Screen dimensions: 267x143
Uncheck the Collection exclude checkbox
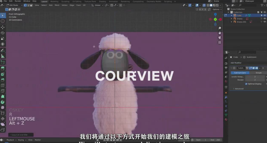click(x=258, y=12)
